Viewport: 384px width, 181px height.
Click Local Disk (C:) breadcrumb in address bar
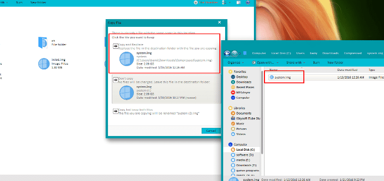281,53
